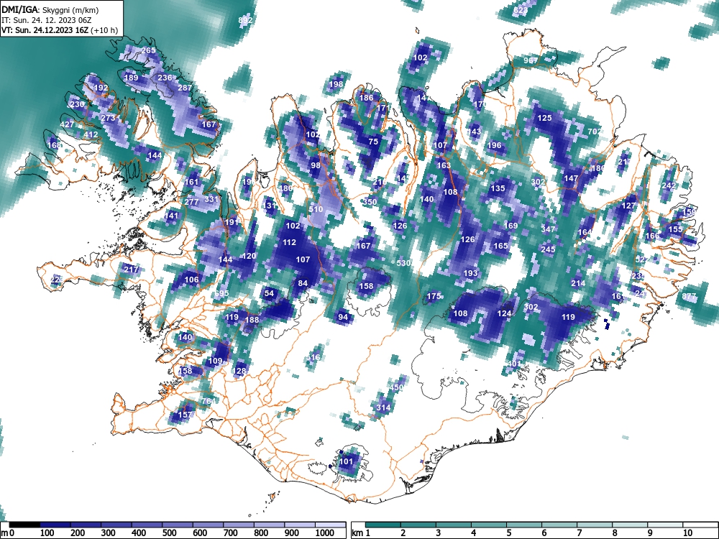Pick the 695 visibility value
Viewport: 719px width, 539px height.
click(x=221, y=293)
